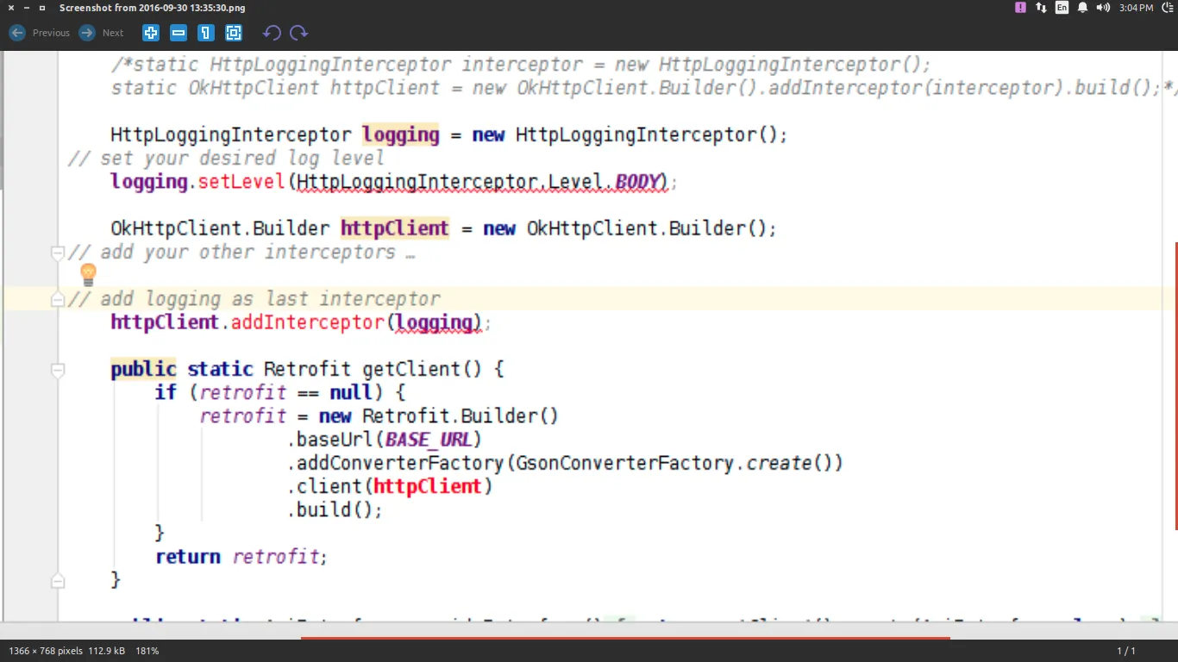
Task: Open the network connections indicator
Action: click(x=1042, y=8)
